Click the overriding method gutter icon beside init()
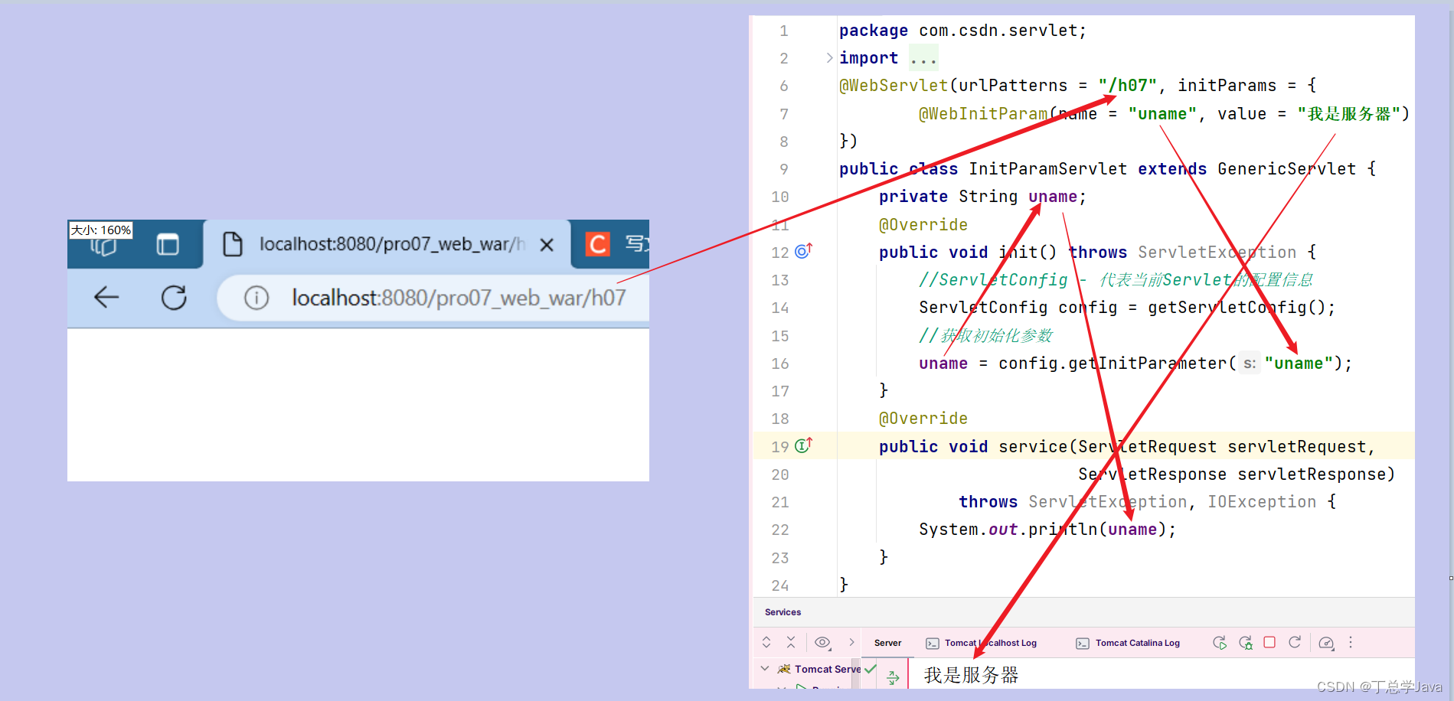The image size is (1454, 701). click(x=802, y=251)
